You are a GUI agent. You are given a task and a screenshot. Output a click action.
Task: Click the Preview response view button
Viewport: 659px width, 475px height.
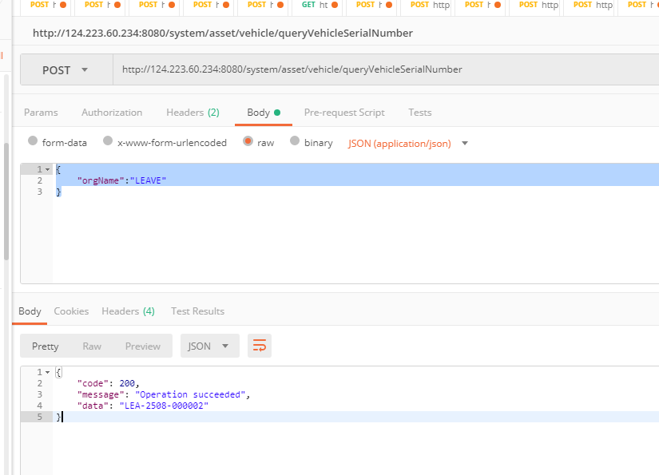coord(143,346)
